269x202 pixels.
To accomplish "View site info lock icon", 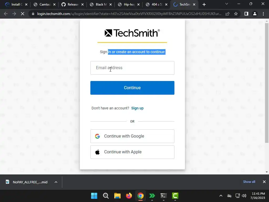I will tap(33, 14).
